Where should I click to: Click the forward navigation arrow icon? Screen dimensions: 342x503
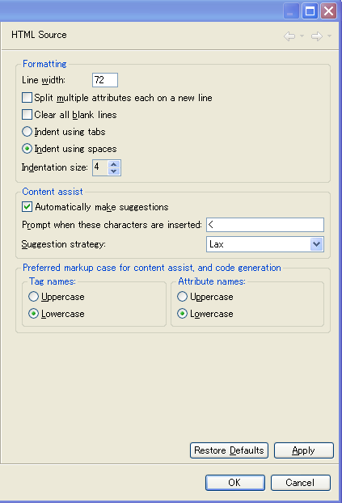tap(317, 36)
